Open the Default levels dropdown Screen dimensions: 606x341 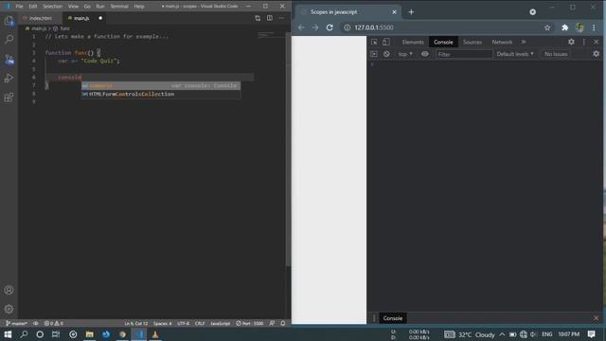point(515,54)
